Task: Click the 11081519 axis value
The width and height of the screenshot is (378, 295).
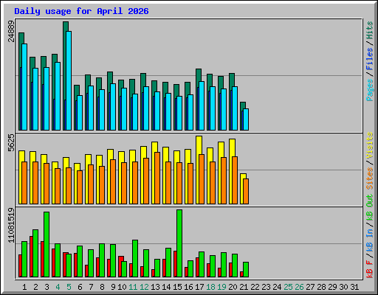Action: 11,226
